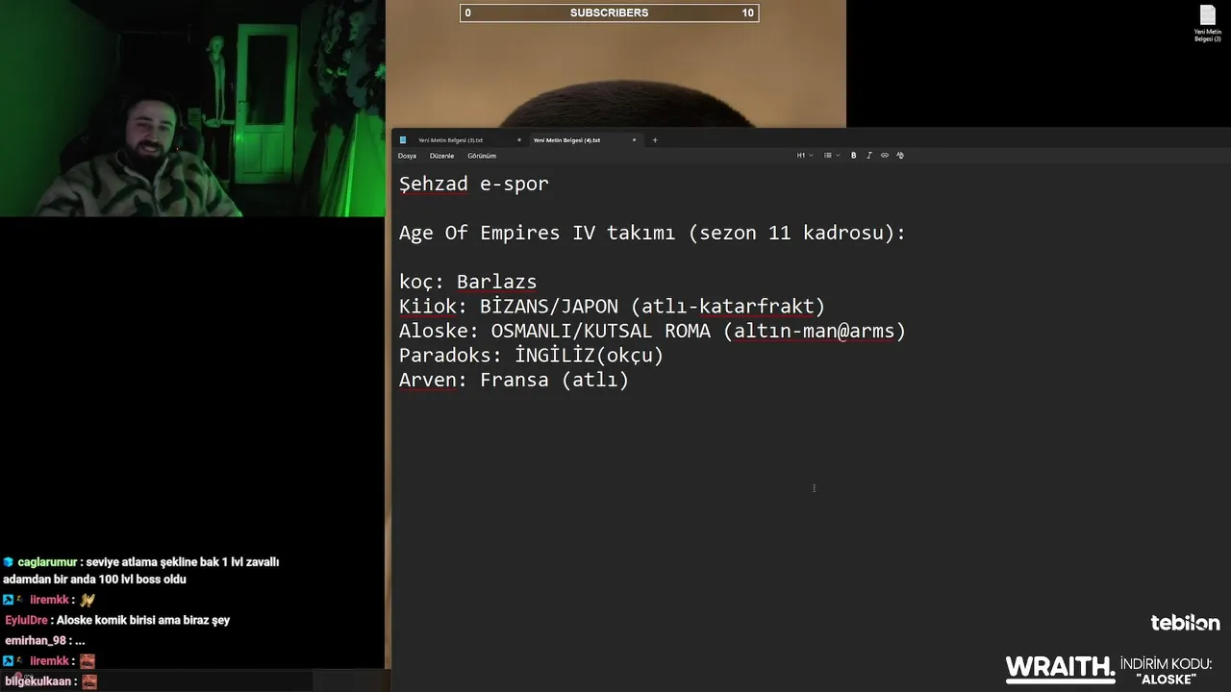
Task: Expand the H1 heading dropdown
Action: [x=804, y=156]
